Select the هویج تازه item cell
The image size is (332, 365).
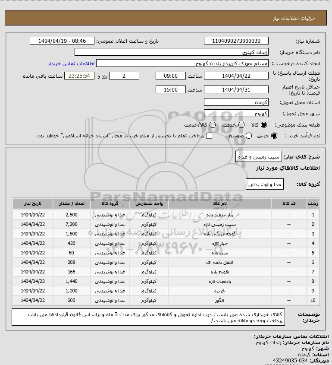(220, 272)
